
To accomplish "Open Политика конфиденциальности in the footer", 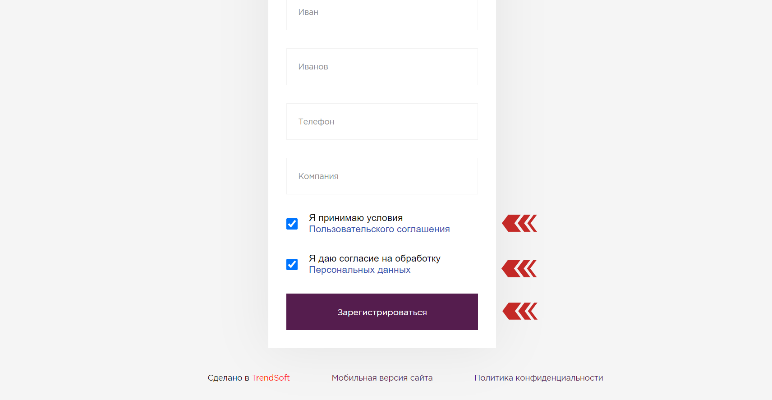I will pyautogui.click(x=538, y=378).
